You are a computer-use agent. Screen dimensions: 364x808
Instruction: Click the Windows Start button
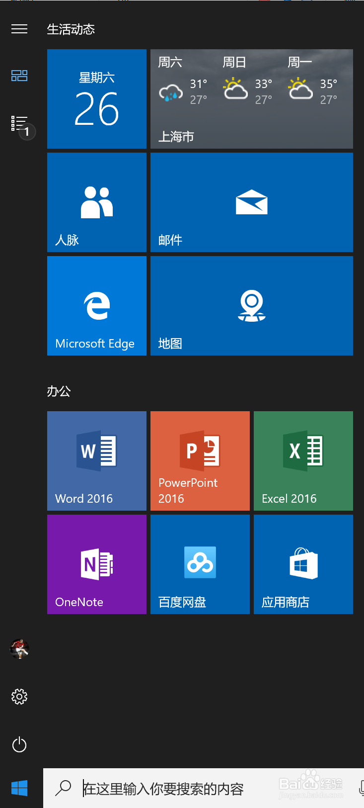coord(19,788)
